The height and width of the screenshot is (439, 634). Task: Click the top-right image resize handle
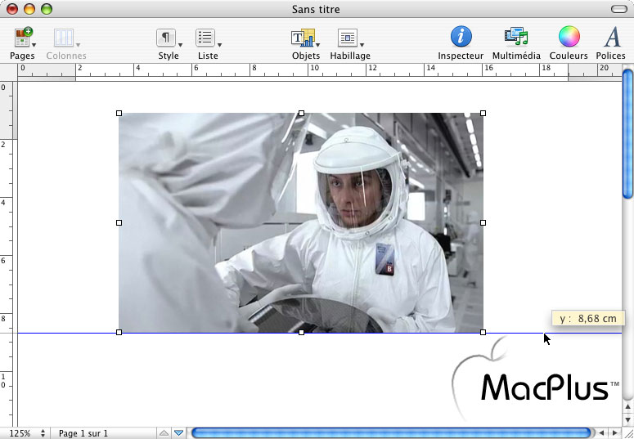coord(483,113)
